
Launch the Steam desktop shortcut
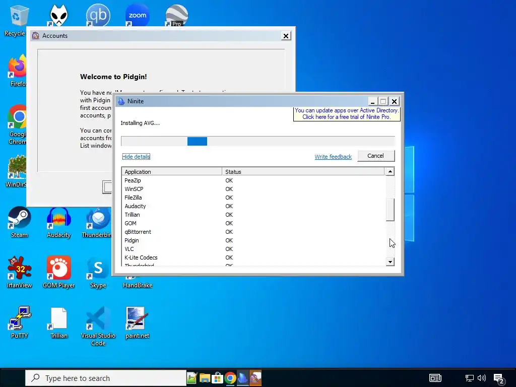click(x=19, y=222)
